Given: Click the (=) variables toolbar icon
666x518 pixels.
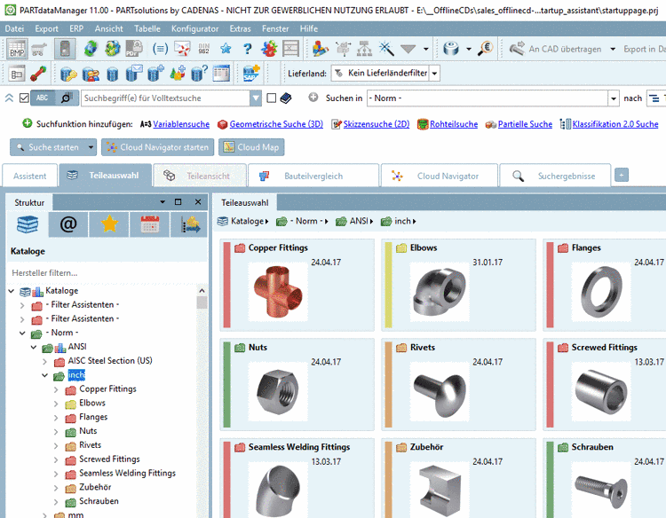Looking at the screenshot, I should pyautogui.click(x=160, y=49).
